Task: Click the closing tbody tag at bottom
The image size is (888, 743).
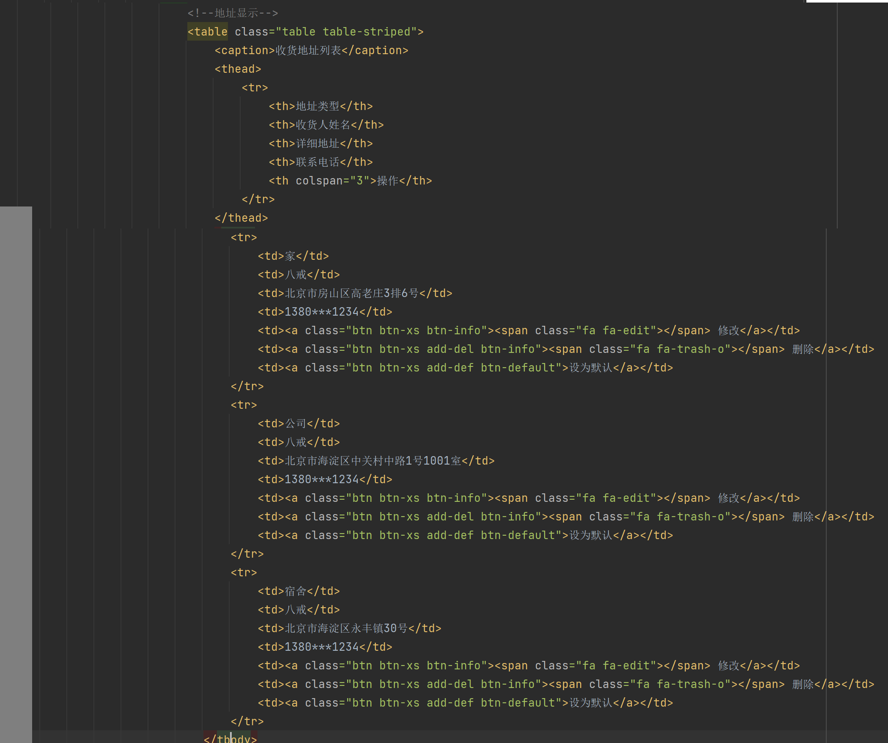Action: [230, 738]
